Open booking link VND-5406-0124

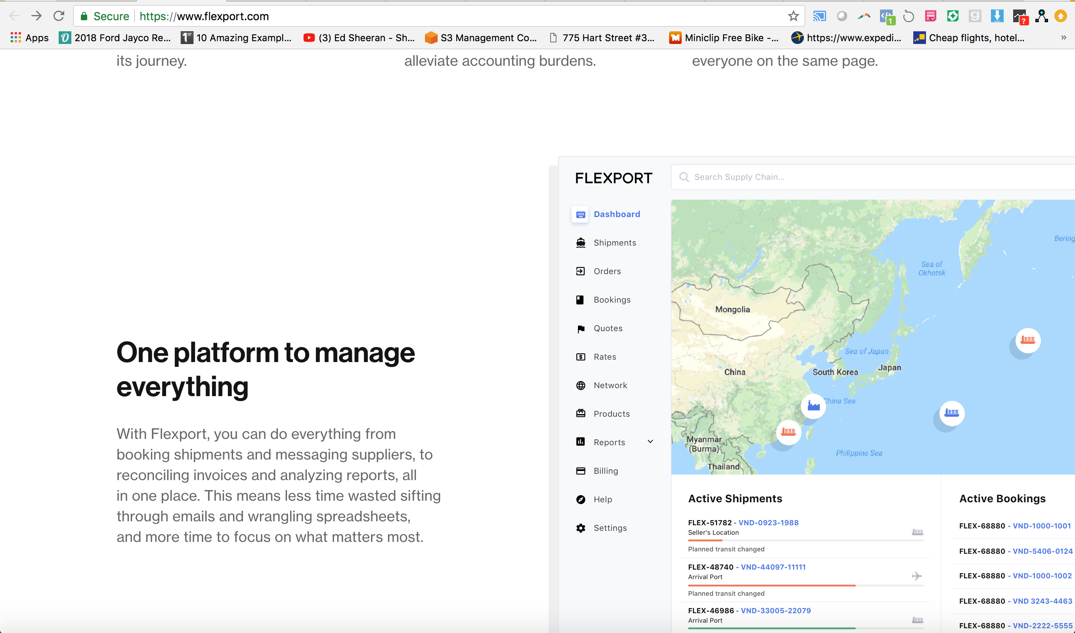[x=1042, y=551]
